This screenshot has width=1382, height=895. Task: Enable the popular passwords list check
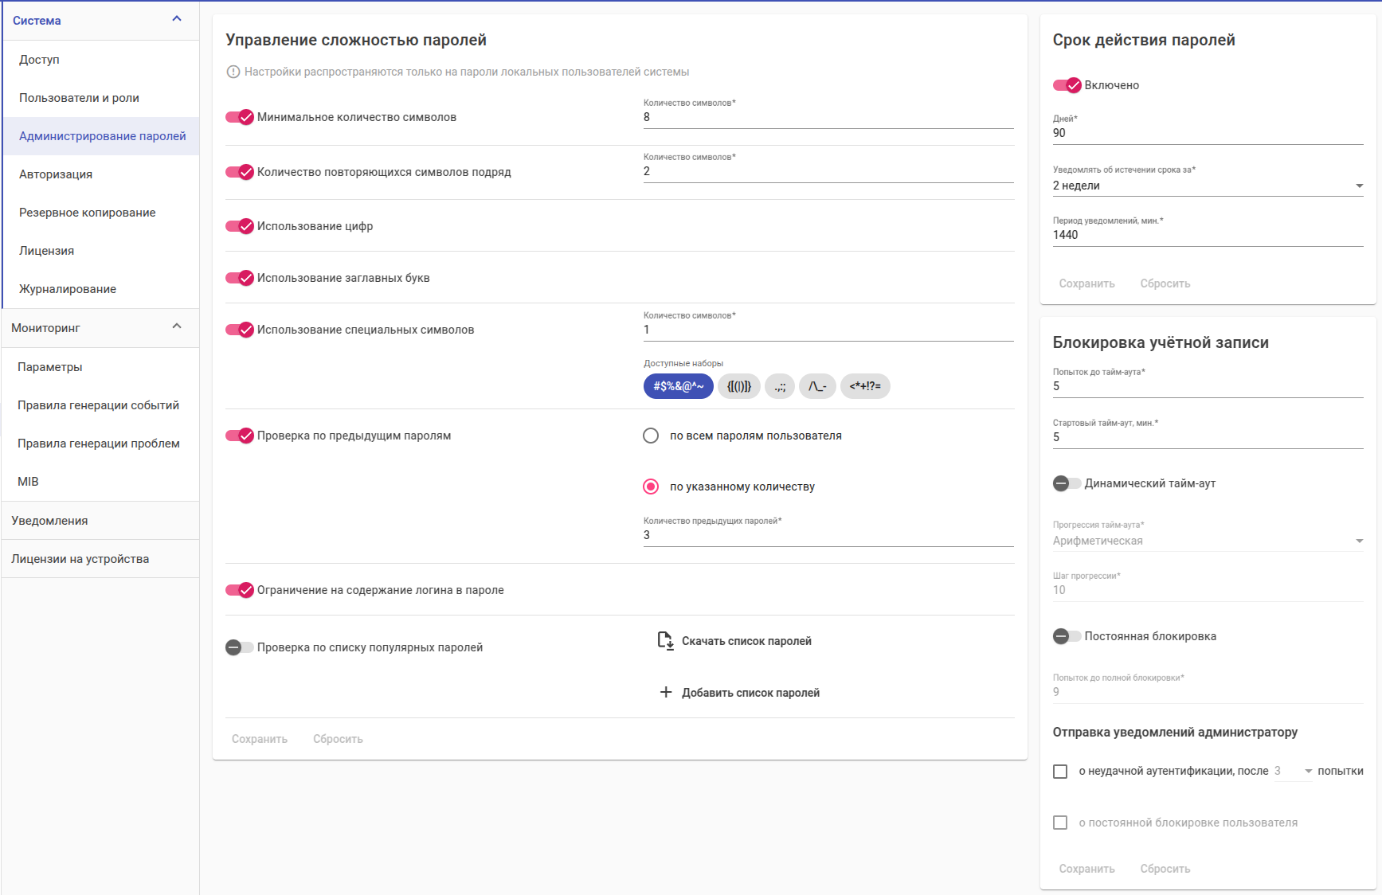[240, 647]
